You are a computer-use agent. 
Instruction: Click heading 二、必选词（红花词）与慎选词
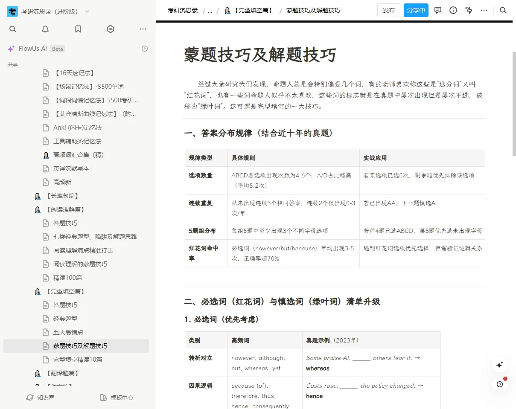click(282, 302)
